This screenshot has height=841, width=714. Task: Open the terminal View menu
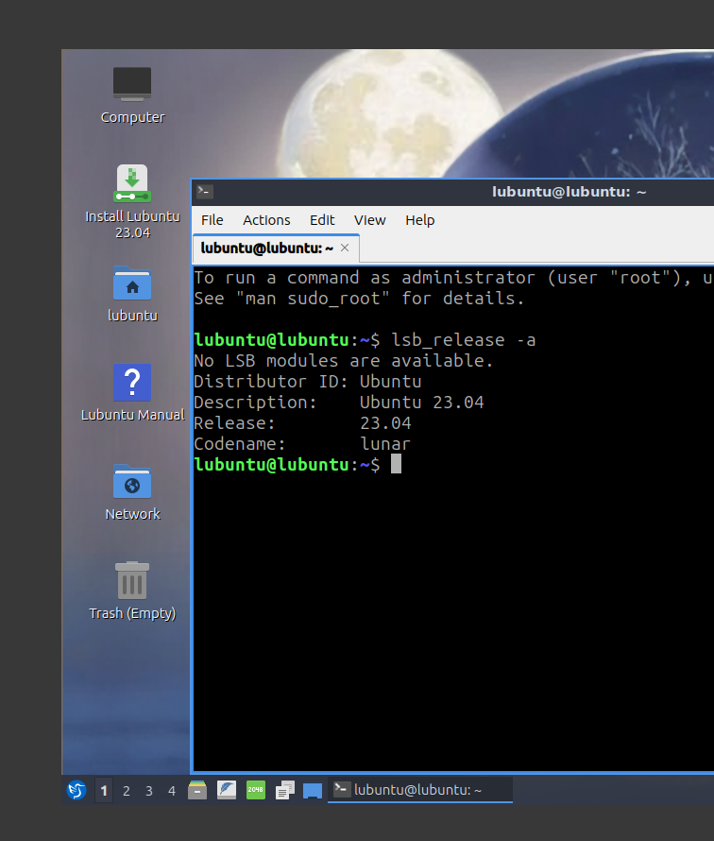(370, 220)
